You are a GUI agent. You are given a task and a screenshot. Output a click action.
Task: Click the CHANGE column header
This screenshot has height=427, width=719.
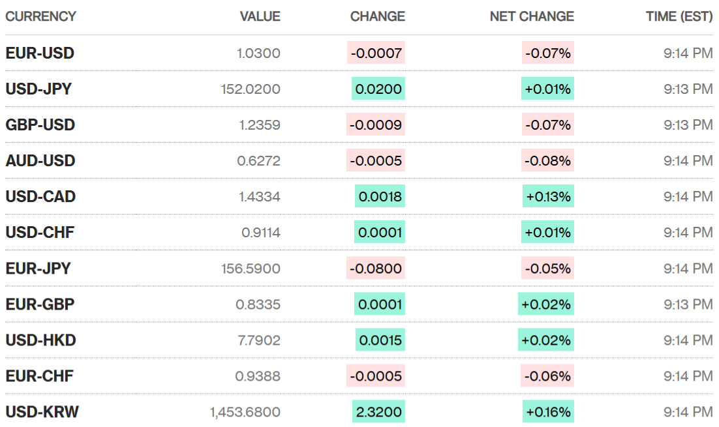[377, 16]
